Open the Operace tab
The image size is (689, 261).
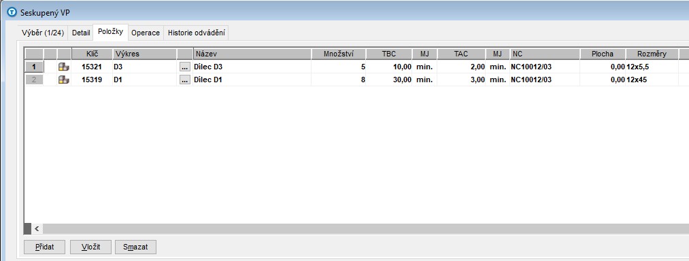click(x=146, y=33)
